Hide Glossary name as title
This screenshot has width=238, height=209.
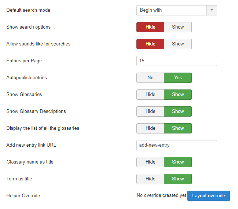coord(150,162)
